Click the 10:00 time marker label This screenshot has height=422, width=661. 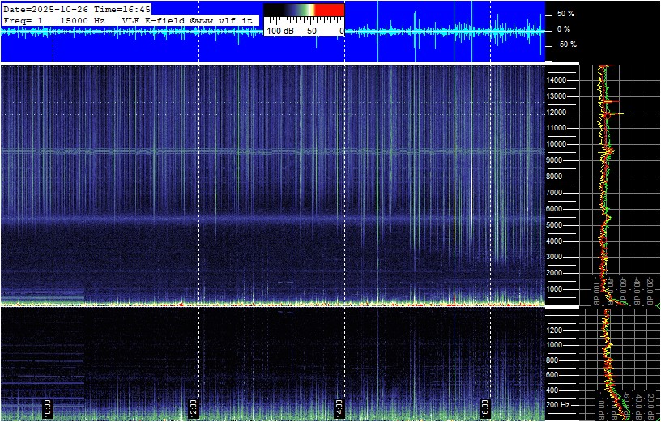tap(48, 407)
